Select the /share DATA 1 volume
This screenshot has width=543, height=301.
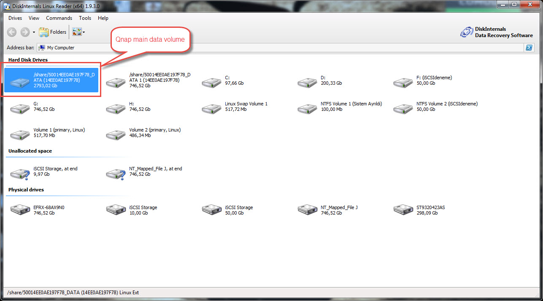pos(148,80)
